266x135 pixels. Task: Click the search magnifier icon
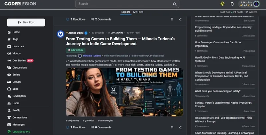coord(175,4)
